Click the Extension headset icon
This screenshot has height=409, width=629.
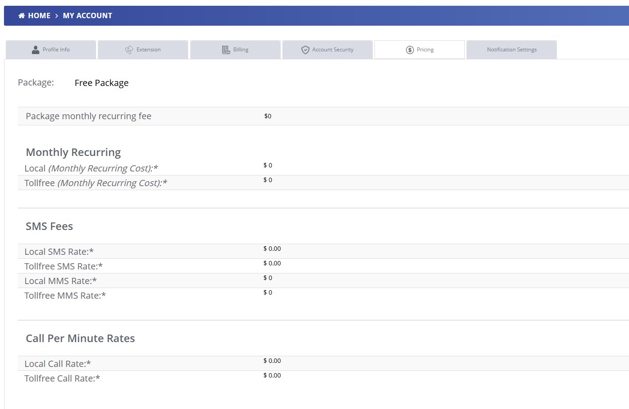click(129, 49)
